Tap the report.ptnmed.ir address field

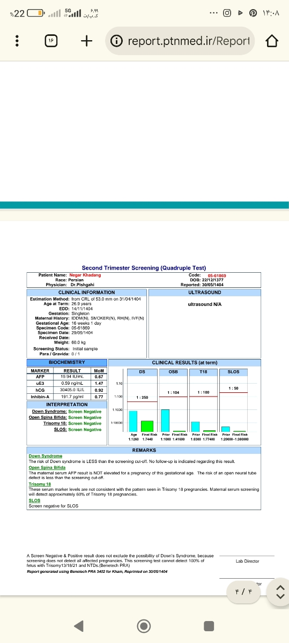(189, 41)
